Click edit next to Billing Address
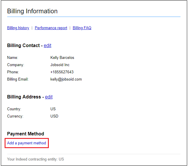This screenshot has height=166, width=188. coord(49,97)
